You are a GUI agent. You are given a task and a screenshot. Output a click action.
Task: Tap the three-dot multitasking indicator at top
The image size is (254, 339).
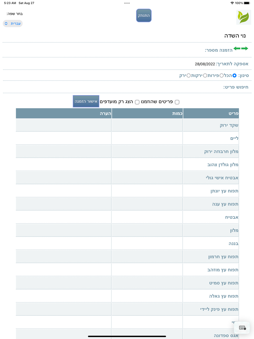(127, 3)
